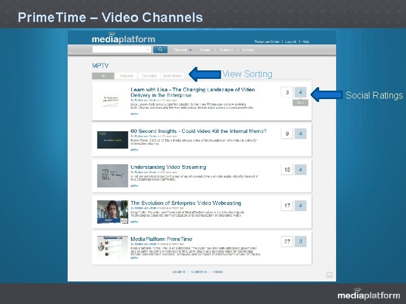Click MPTV tag under 60 Second Insights
This screenshot has width=406, height=304.
click(x=134, y=150)
